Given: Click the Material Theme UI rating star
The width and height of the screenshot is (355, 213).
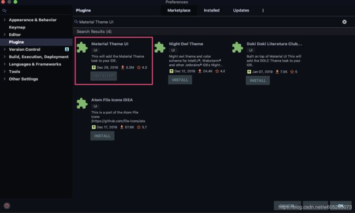Looking at the screenshot, I should pyautogui.click(x=139, y=68).
